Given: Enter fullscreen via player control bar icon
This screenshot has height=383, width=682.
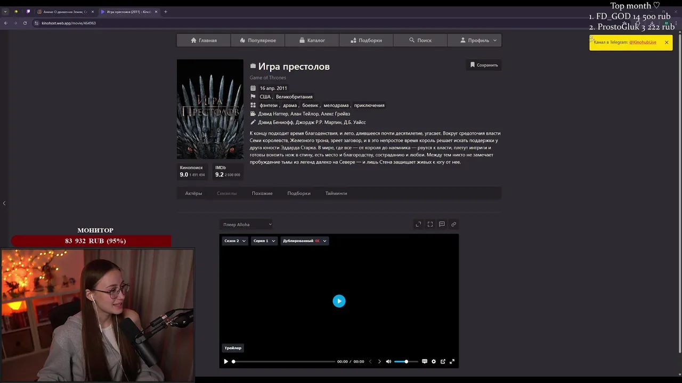Looking at the screenshot, I should pyautogui.click(x=452, y=362).
